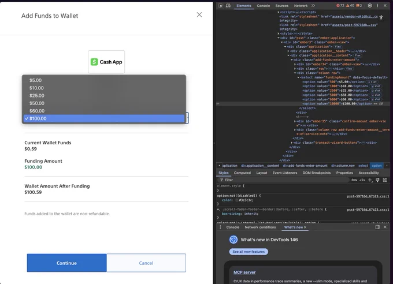Select the $5.00 funding option

click(x=104, y=80)
